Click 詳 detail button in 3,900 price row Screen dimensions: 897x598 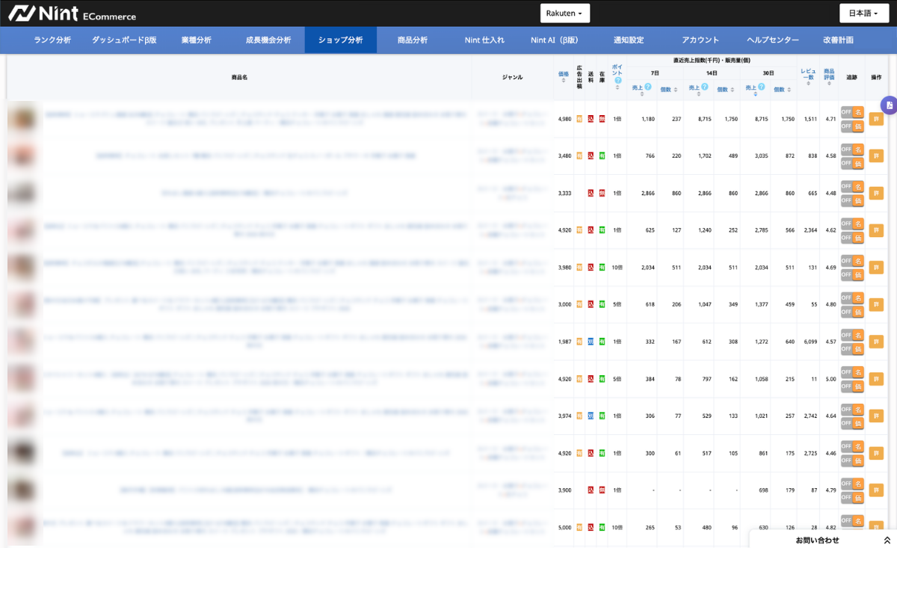[876, 490]
